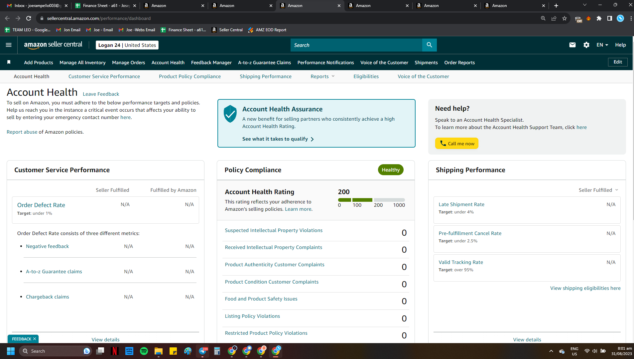Toggle the browser side panel icon

(610, 18)
